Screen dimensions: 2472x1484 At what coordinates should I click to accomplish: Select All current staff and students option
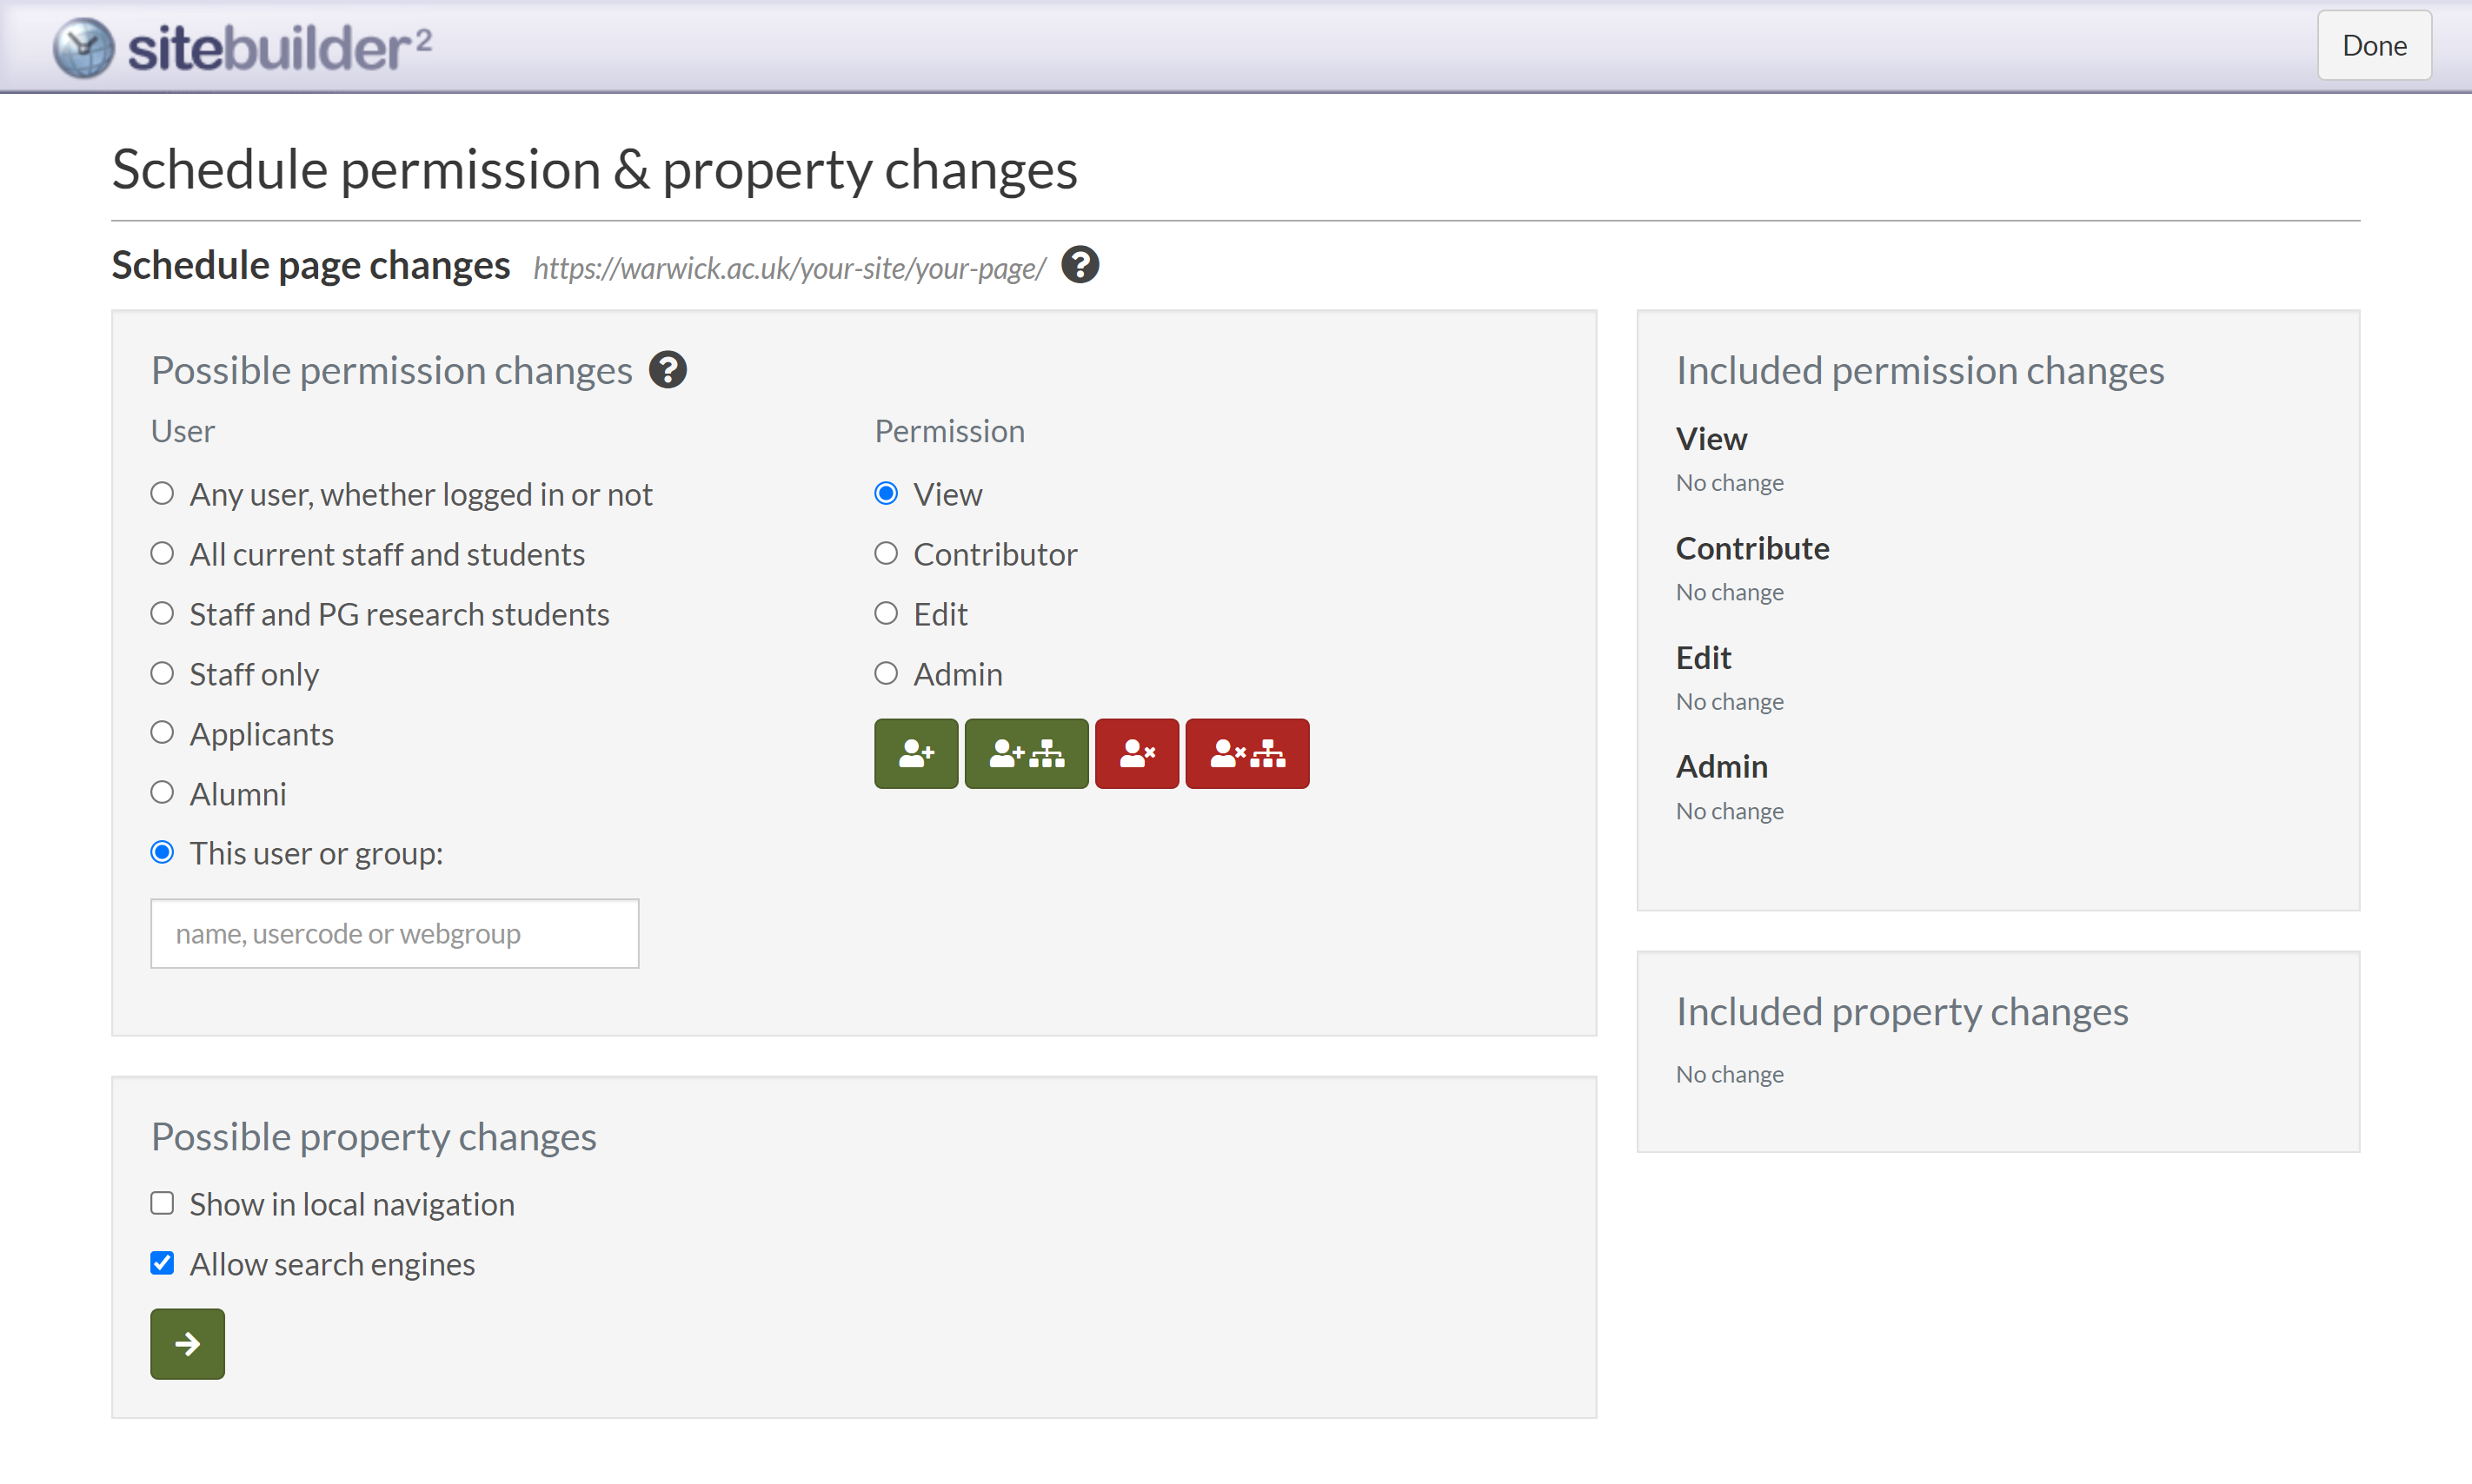point(162,553)
